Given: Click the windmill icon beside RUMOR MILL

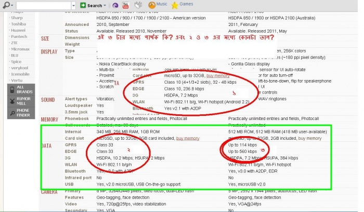Looking at the screenshot, I should (x=12, y=101).
